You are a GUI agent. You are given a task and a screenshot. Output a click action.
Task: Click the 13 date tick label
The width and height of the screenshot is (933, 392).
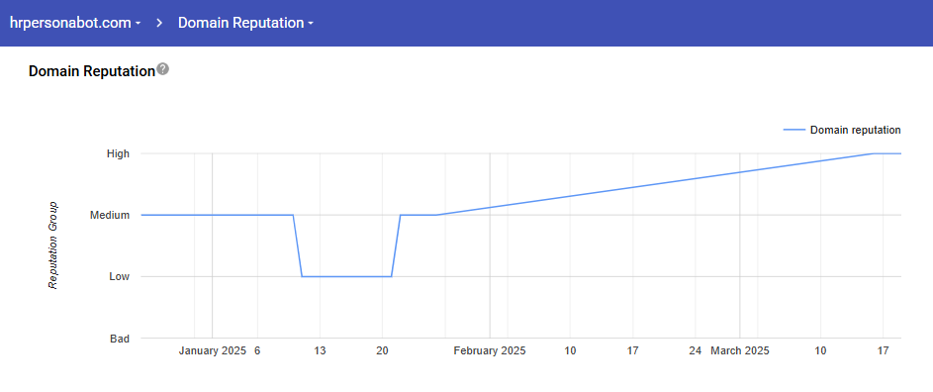[x=320, y=350]
